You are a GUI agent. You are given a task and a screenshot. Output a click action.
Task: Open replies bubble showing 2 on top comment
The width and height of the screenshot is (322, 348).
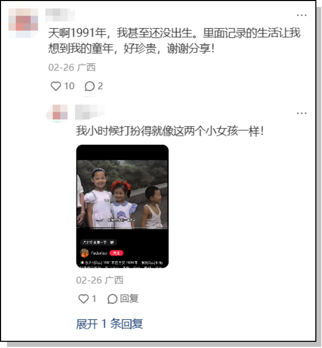click(x=89, y=86)
